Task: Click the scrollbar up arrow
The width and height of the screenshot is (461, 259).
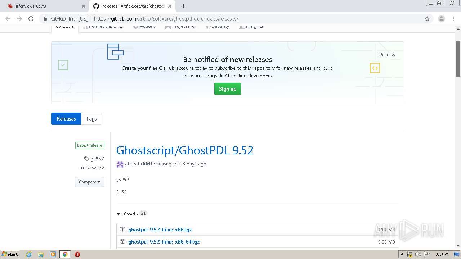Action: point(458,28)
